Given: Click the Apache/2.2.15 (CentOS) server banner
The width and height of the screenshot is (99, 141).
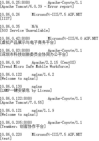Looking at the screenshot, I should point(54,62).
